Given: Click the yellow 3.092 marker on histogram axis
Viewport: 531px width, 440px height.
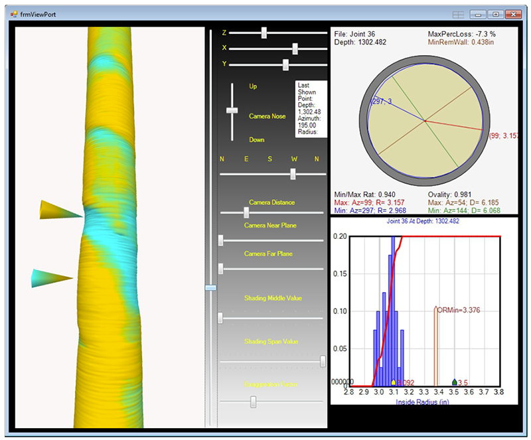Looking at the screenshot, I should 393,382.
